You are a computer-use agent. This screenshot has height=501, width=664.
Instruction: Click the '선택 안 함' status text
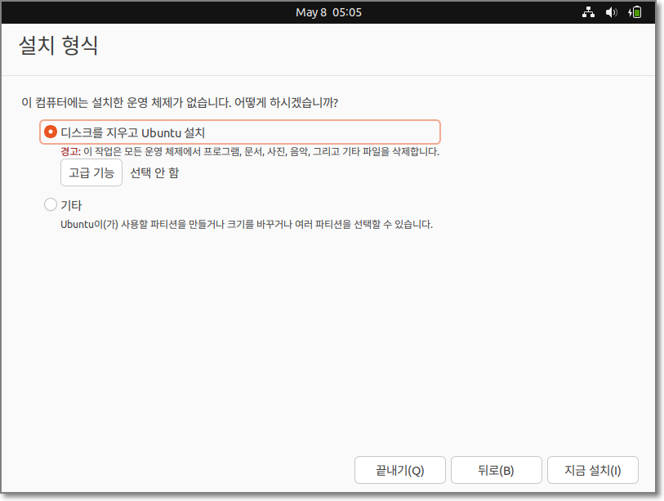[154, 172]
